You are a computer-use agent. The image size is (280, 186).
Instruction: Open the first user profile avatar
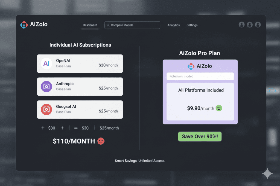241,25
